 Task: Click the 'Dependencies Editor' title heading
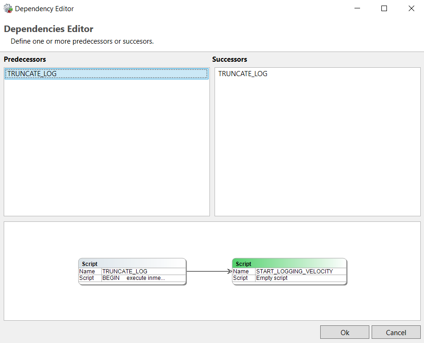pyautogui.click(x=49, y=29)
